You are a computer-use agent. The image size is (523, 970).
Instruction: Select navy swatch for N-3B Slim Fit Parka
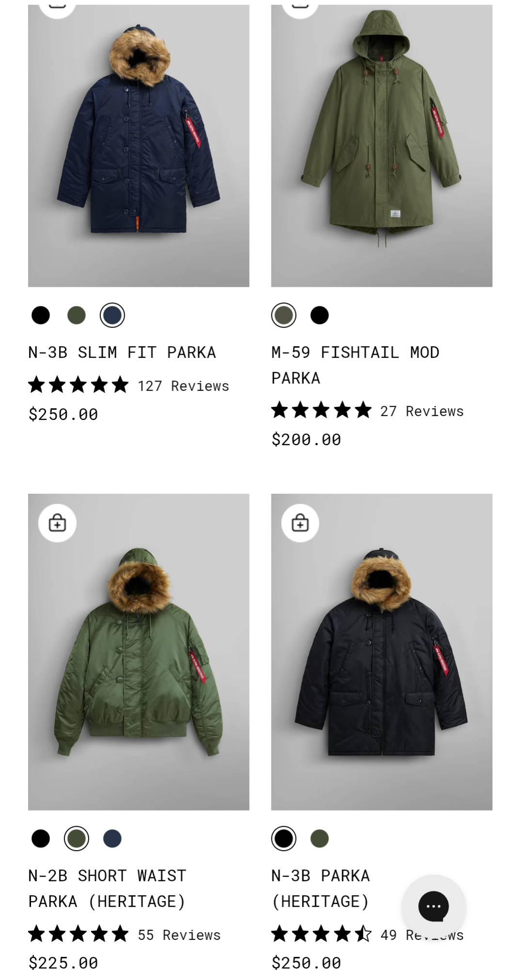pyautogui.click(x=112, y=315)
